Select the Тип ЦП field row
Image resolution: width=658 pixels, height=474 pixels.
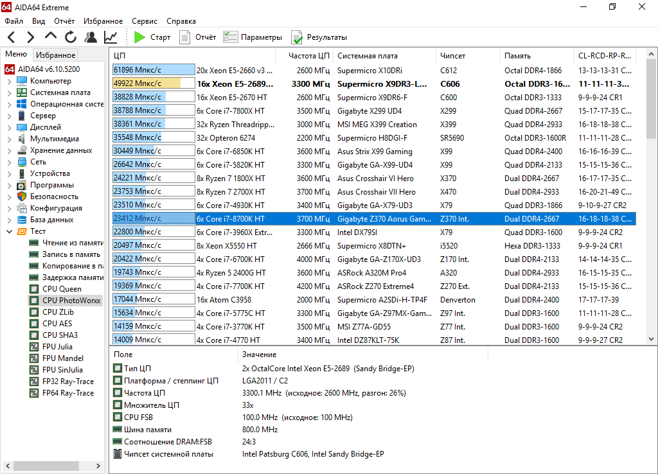(300, 368)
